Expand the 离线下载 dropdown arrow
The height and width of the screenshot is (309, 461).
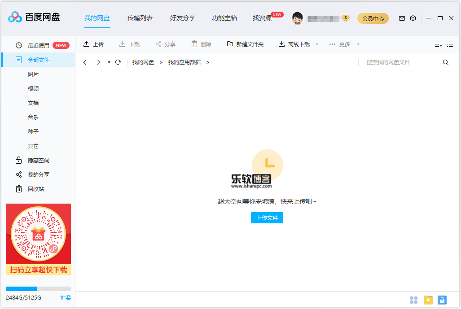point(316,44)
